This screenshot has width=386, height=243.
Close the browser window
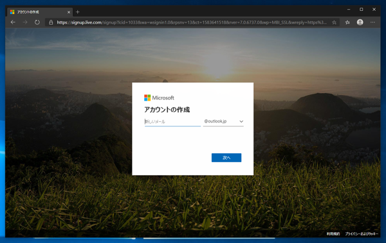click(x=374, y=10)
